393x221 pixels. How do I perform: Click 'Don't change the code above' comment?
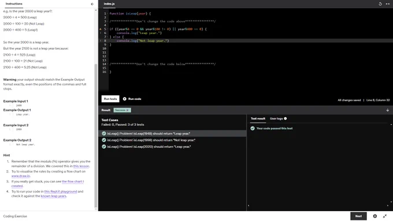pyautogui.click(x=162, y=21)
